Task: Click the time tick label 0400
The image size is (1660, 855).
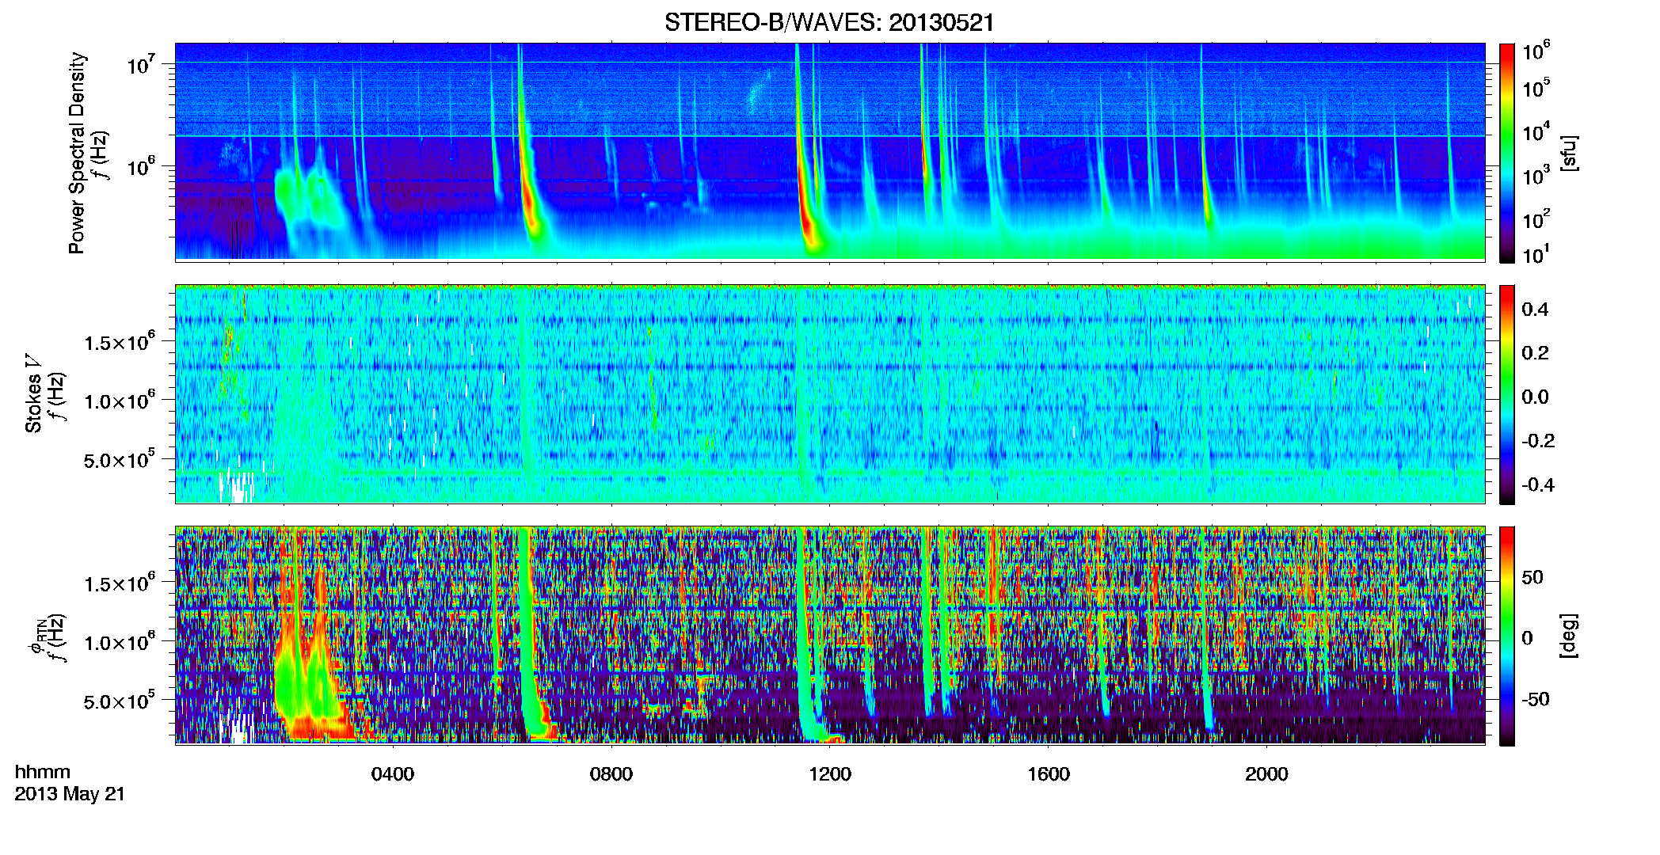Action: (x=393, y=774)
